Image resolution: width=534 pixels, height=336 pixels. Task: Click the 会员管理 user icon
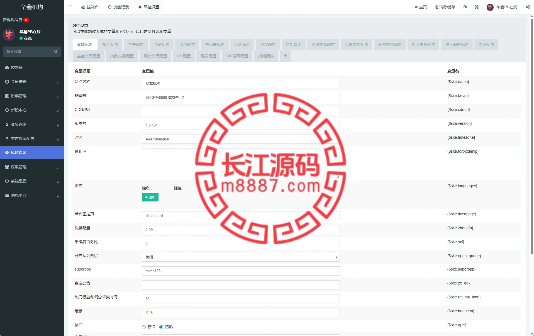[7, 82]
